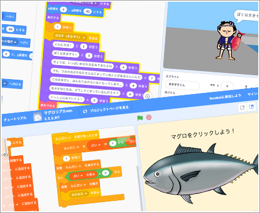Click the zoom icon in the upper code workspace
This screenshot has width=260, height=213.
pos(147,96)
